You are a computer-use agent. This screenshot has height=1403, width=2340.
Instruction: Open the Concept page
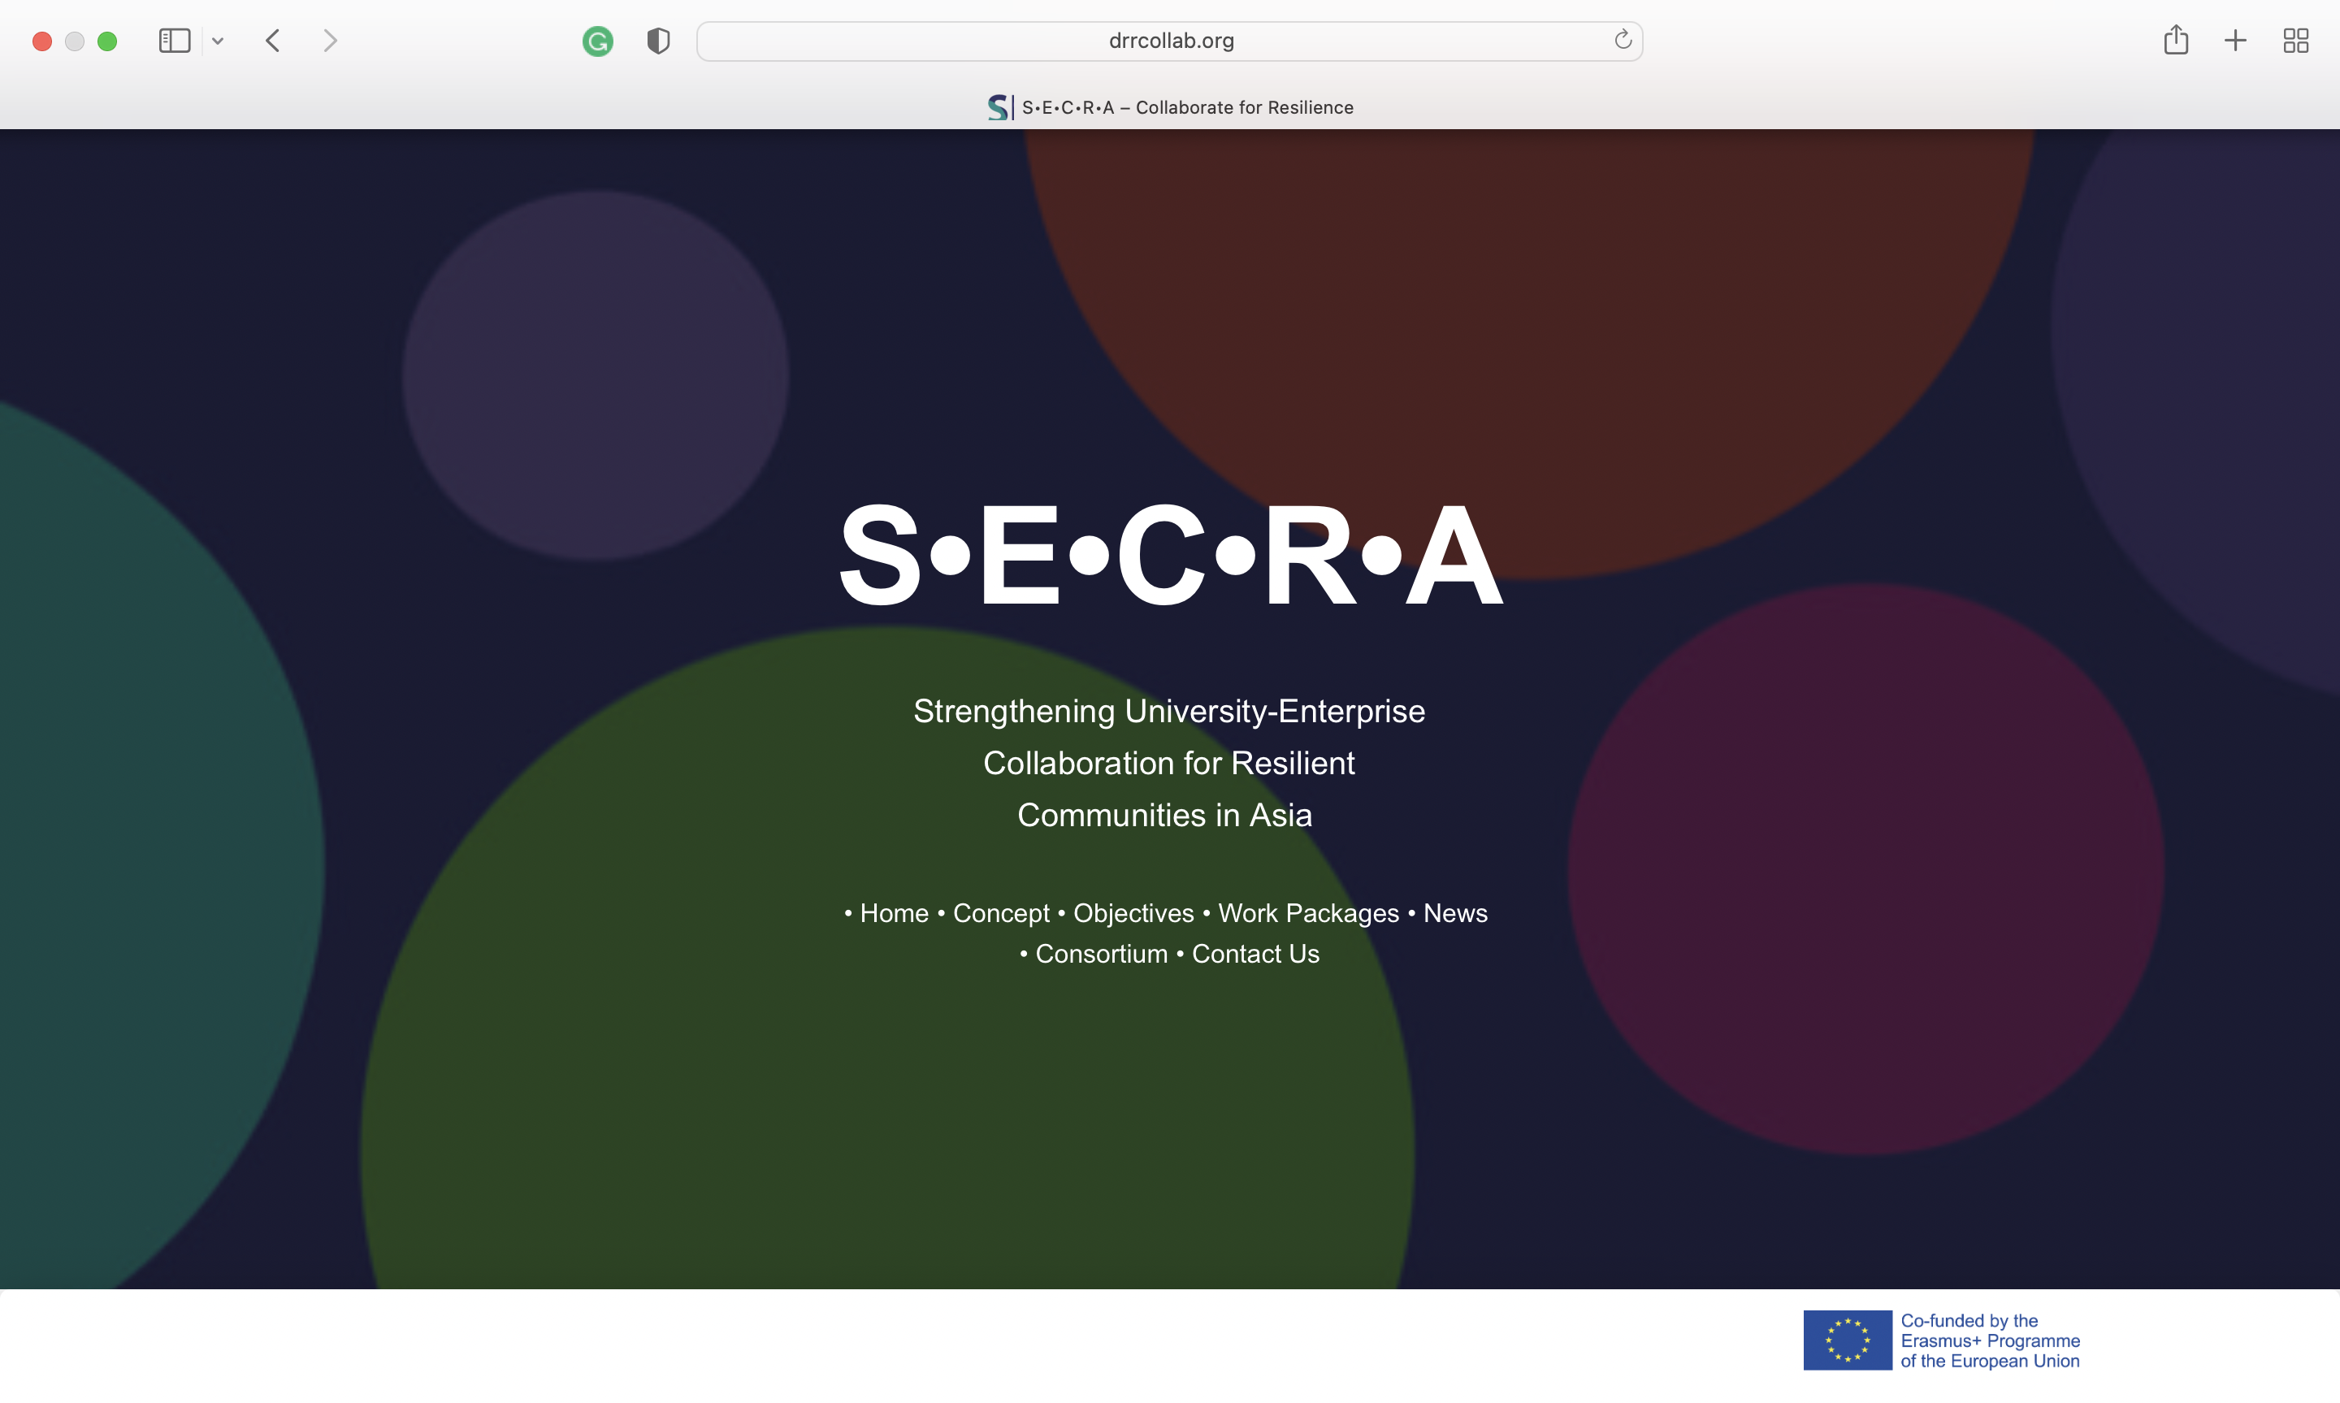click(1001, 913)
